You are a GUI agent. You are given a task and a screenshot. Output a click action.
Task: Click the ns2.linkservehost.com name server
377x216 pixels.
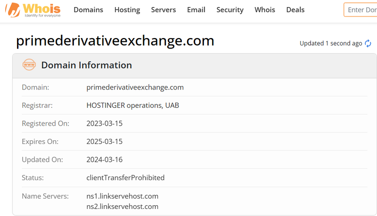coord(123,207)
